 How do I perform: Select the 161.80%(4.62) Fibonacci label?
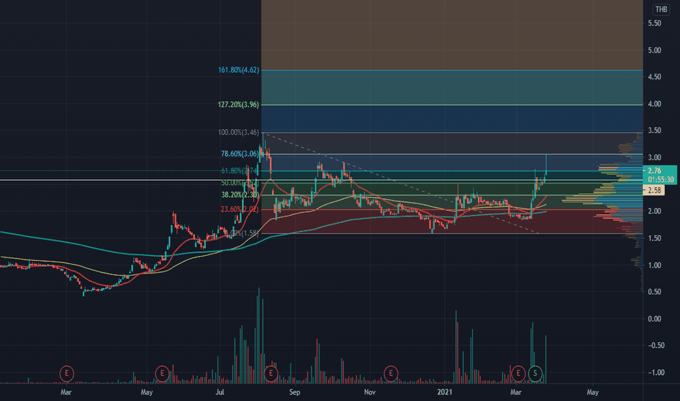(x=239, y=70)
